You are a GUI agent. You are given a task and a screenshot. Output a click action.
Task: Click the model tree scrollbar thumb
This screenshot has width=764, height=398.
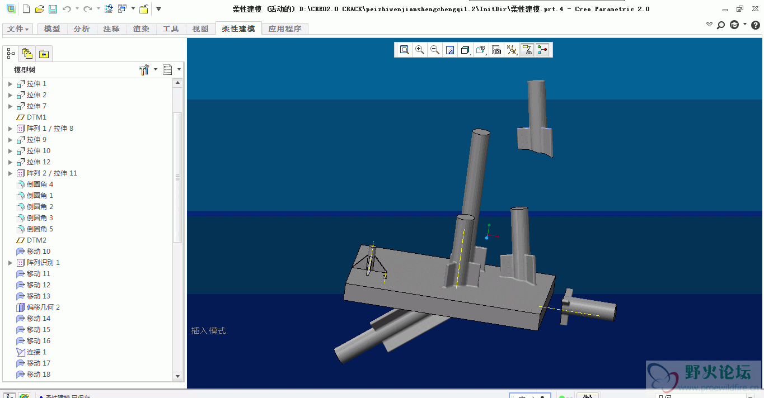click(x=178, y=177)
